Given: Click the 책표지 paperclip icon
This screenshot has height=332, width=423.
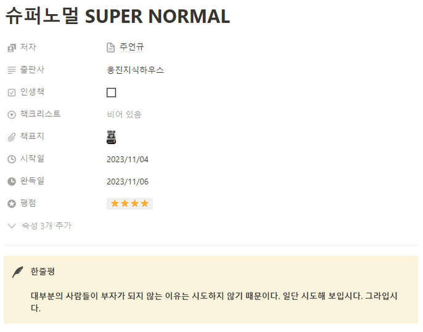Looking at the screenshot, I should [12, 137].
